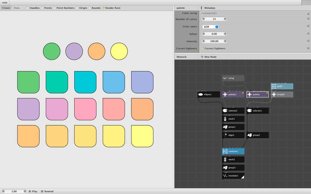
Task: Select the colorize1 node icon
Action: [x=249, y=111]
